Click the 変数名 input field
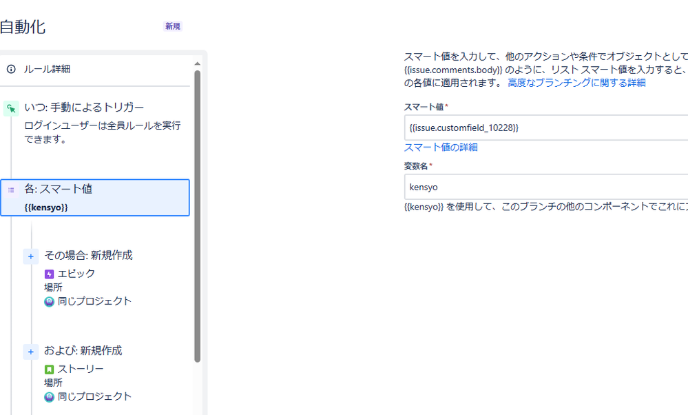The width and height of the screenshot is (688, 415). [x=546, y=187]
